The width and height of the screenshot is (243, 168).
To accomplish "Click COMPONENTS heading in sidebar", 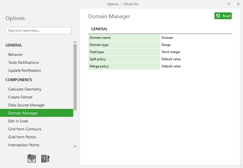I will pos(19,80).
